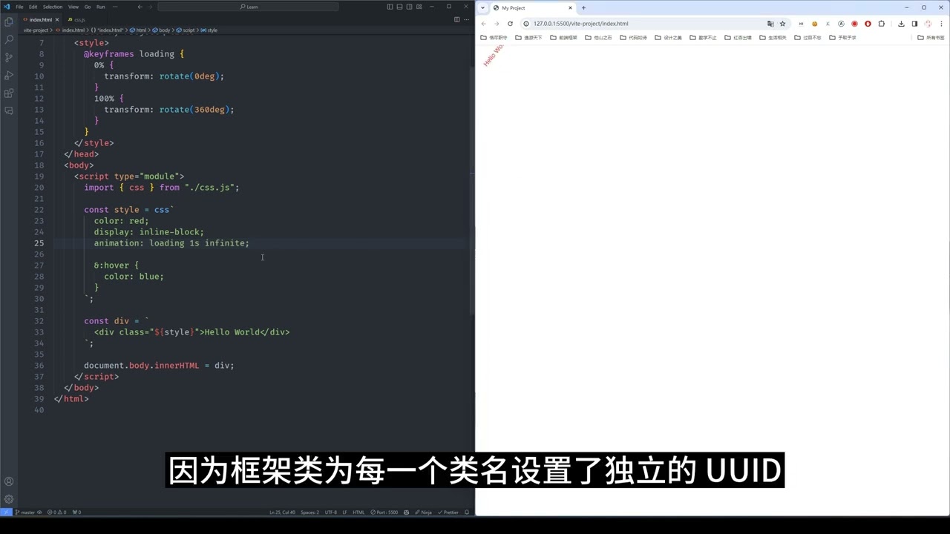Click the red record extension icon
The height and width of the screenshot is (534, 950).
[x=855, y=24]
